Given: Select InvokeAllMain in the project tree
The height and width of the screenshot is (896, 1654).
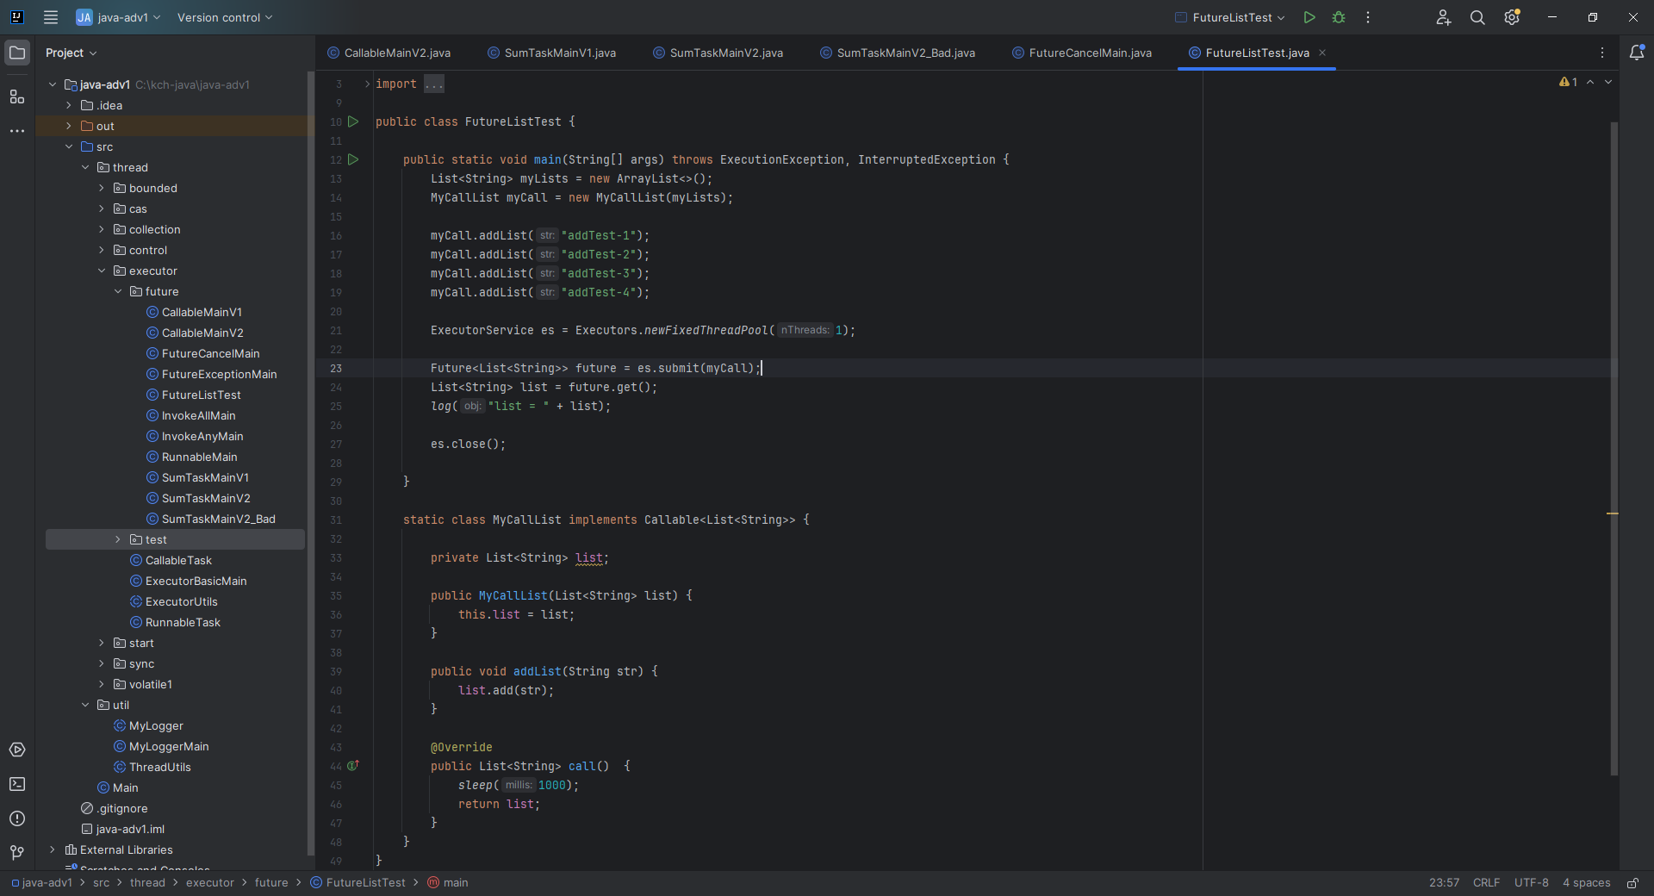Looking at the screenshot, I should pyautogui.click(x=190, y=415).
